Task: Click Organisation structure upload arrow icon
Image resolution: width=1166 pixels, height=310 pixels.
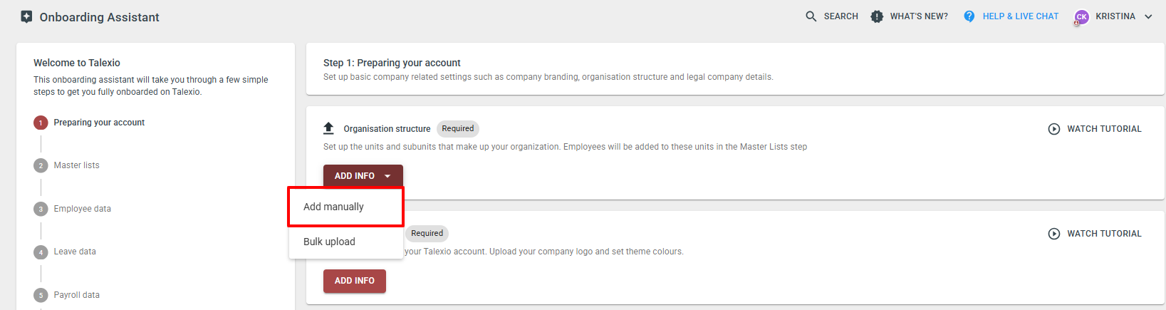Action: tap(328, 128)
